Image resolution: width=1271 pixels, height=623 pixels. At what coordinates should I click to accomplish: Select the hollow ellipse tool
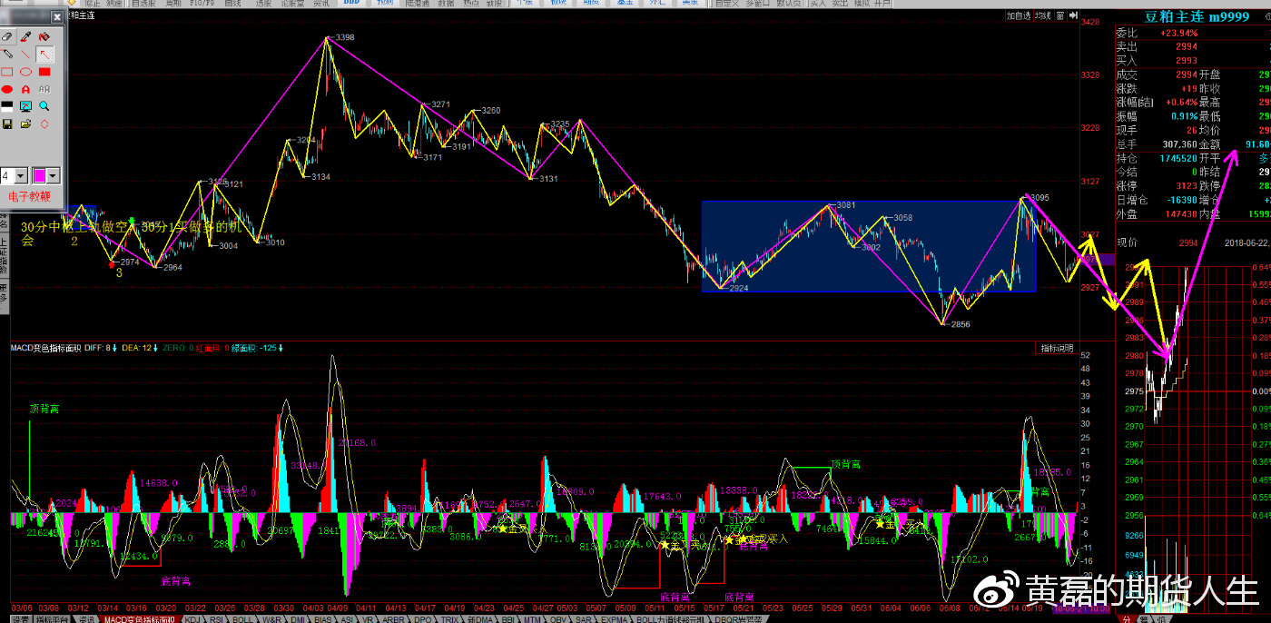(25, 72)
